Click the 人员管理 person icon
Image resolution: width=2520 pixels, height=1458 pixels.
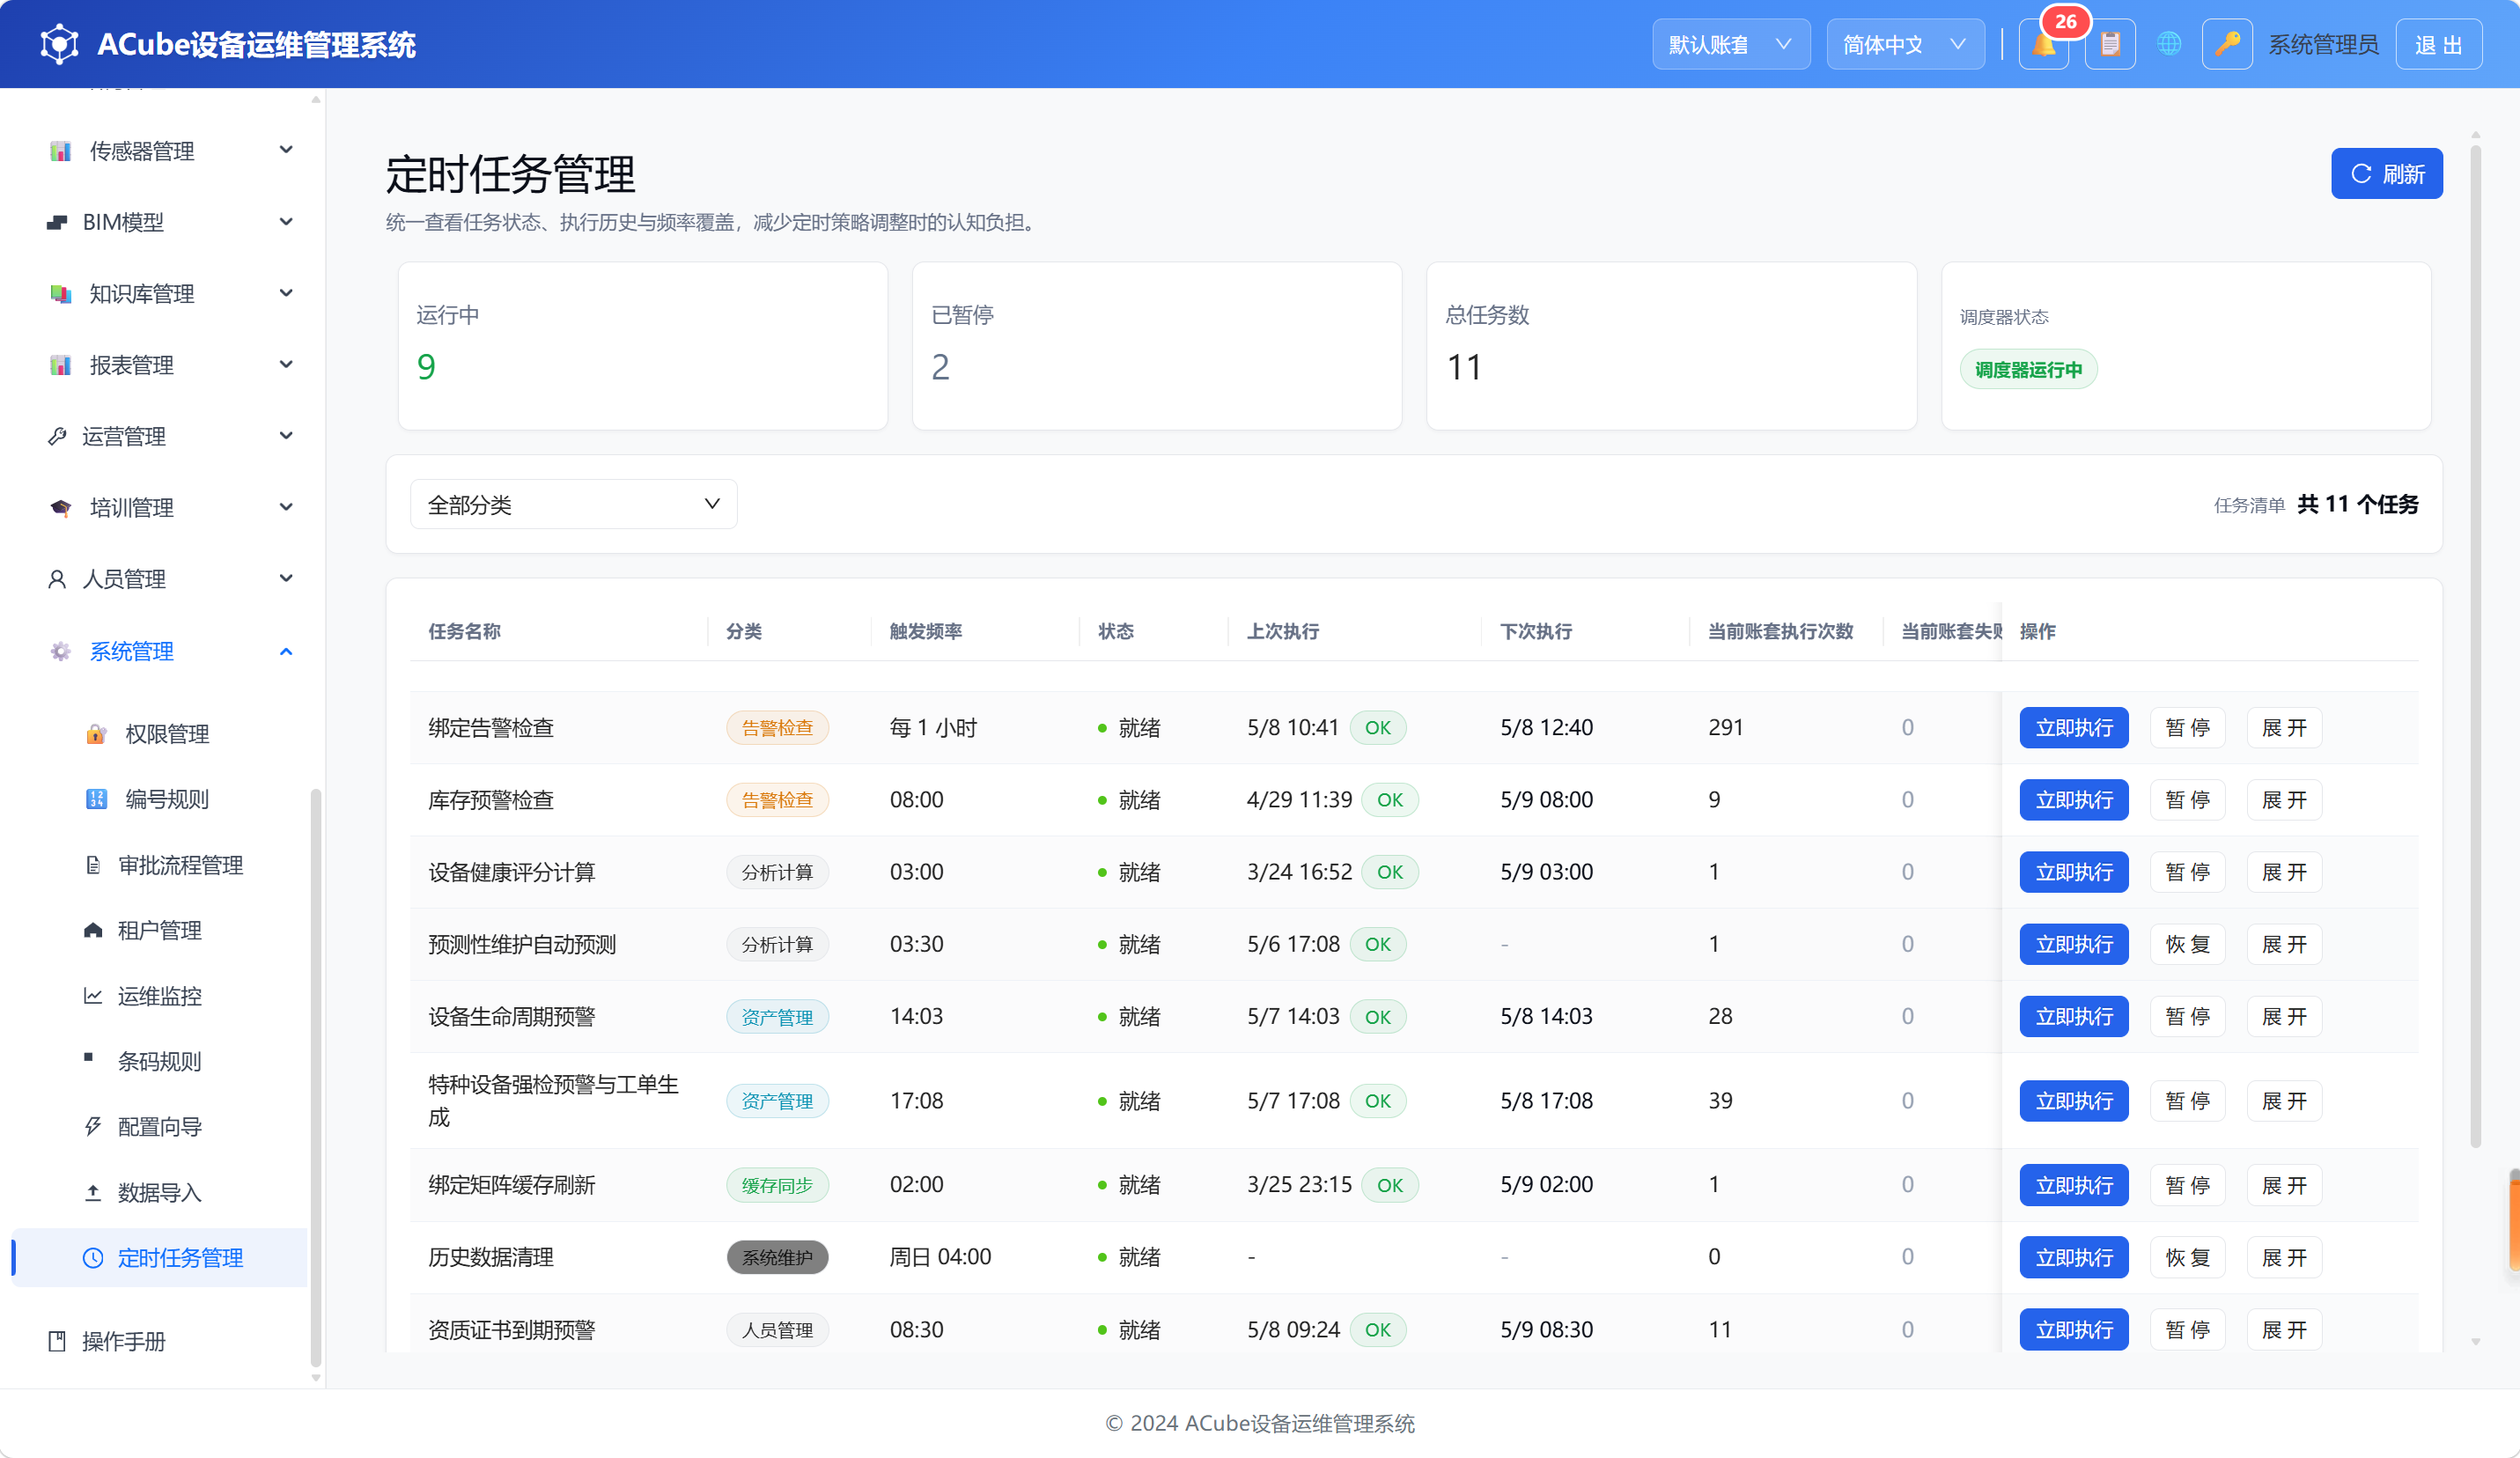click(x=57, y=579)
